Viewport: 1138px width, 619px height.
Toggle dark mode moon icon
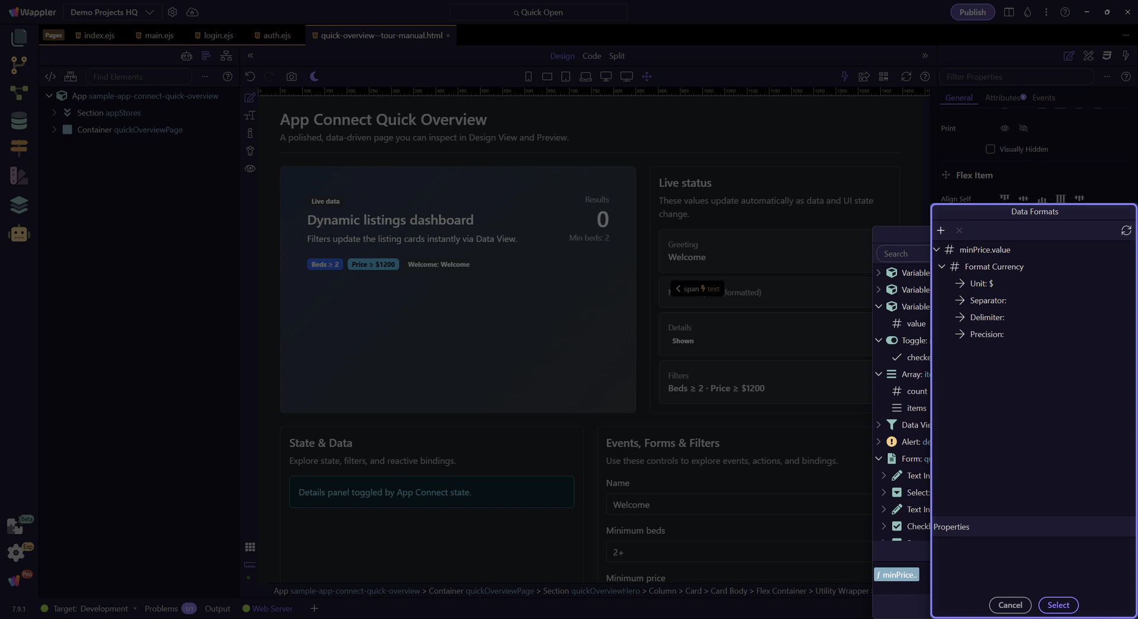pyautogui.click(x=314, y=76)
